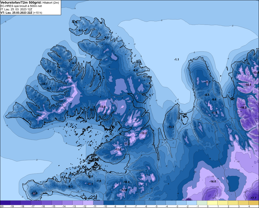Click the "(+10 h)" forecast offset text

click(38, 13)
